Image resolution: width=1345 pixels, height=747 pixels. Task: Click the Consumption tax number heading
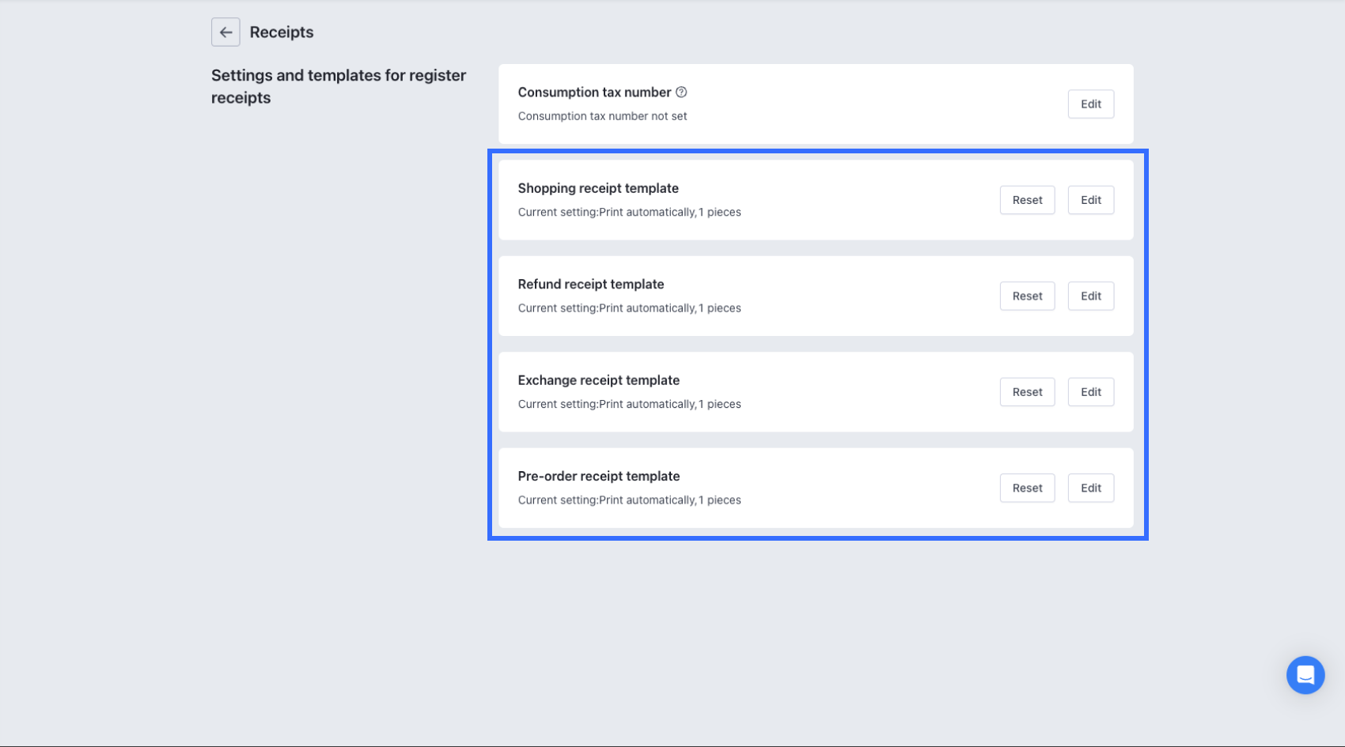click(594, 92)
